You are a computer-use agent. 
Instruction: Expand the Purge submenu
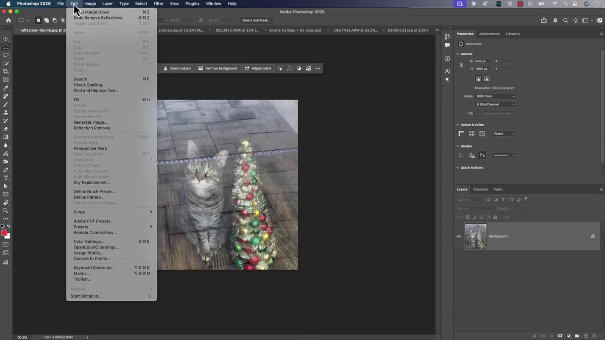click(x=111, y=212)
